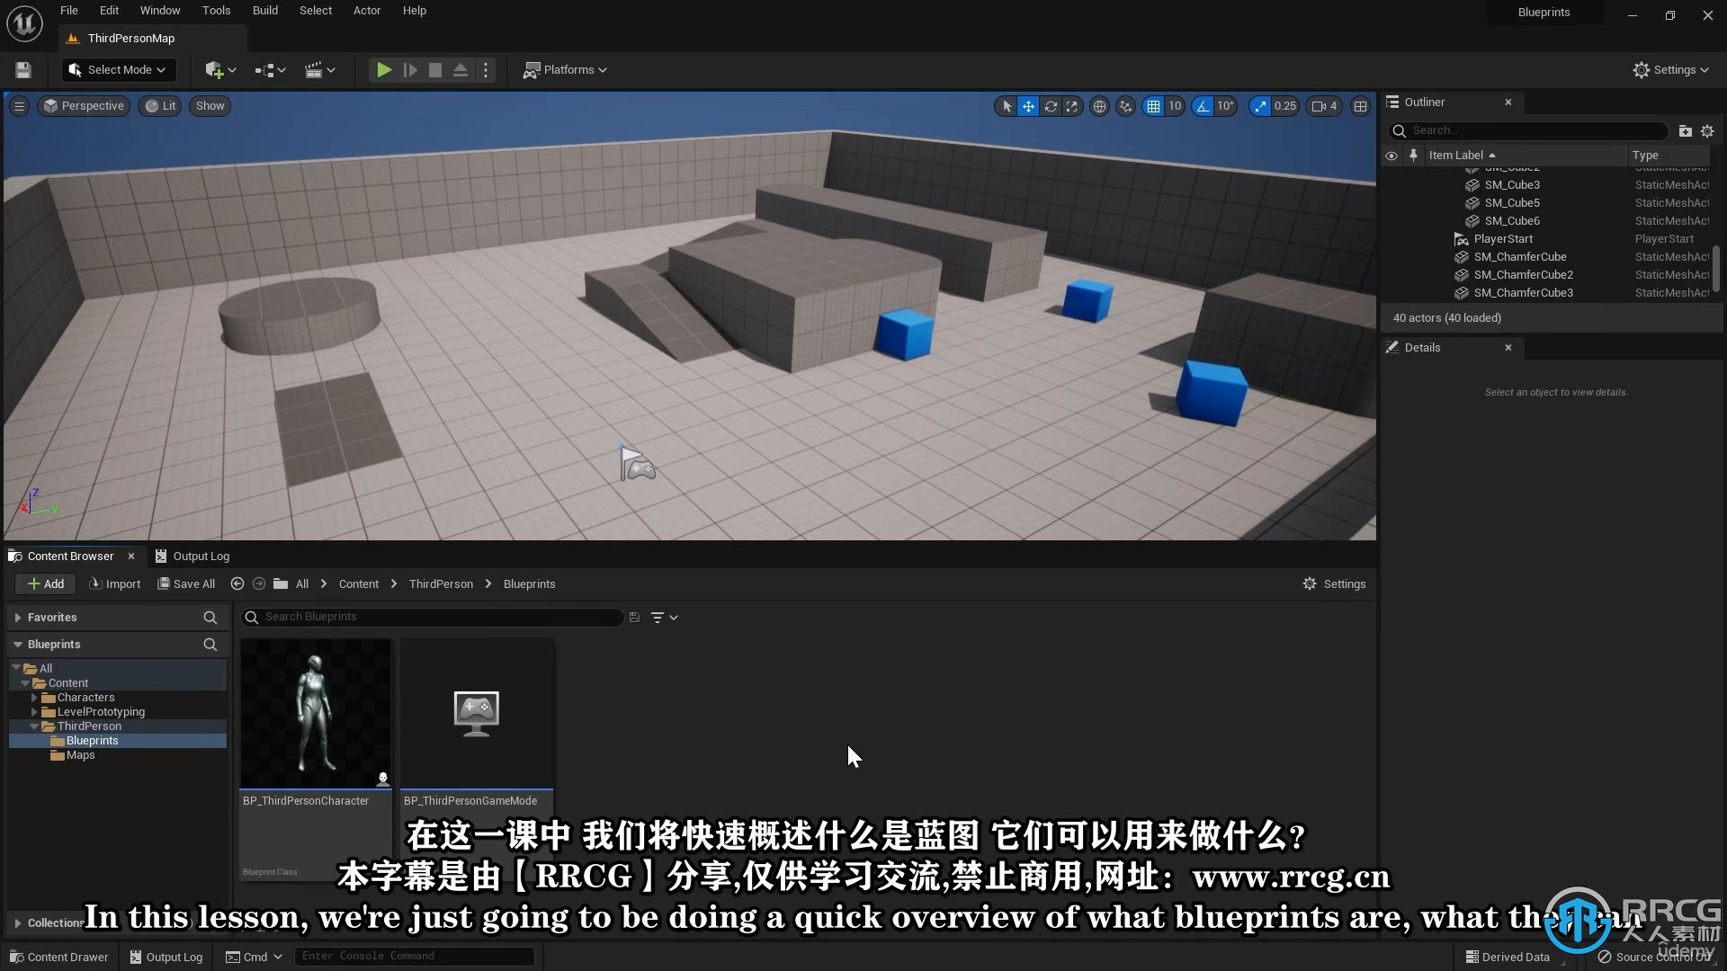Click the Add button in Content Browser

coord(45,583)
